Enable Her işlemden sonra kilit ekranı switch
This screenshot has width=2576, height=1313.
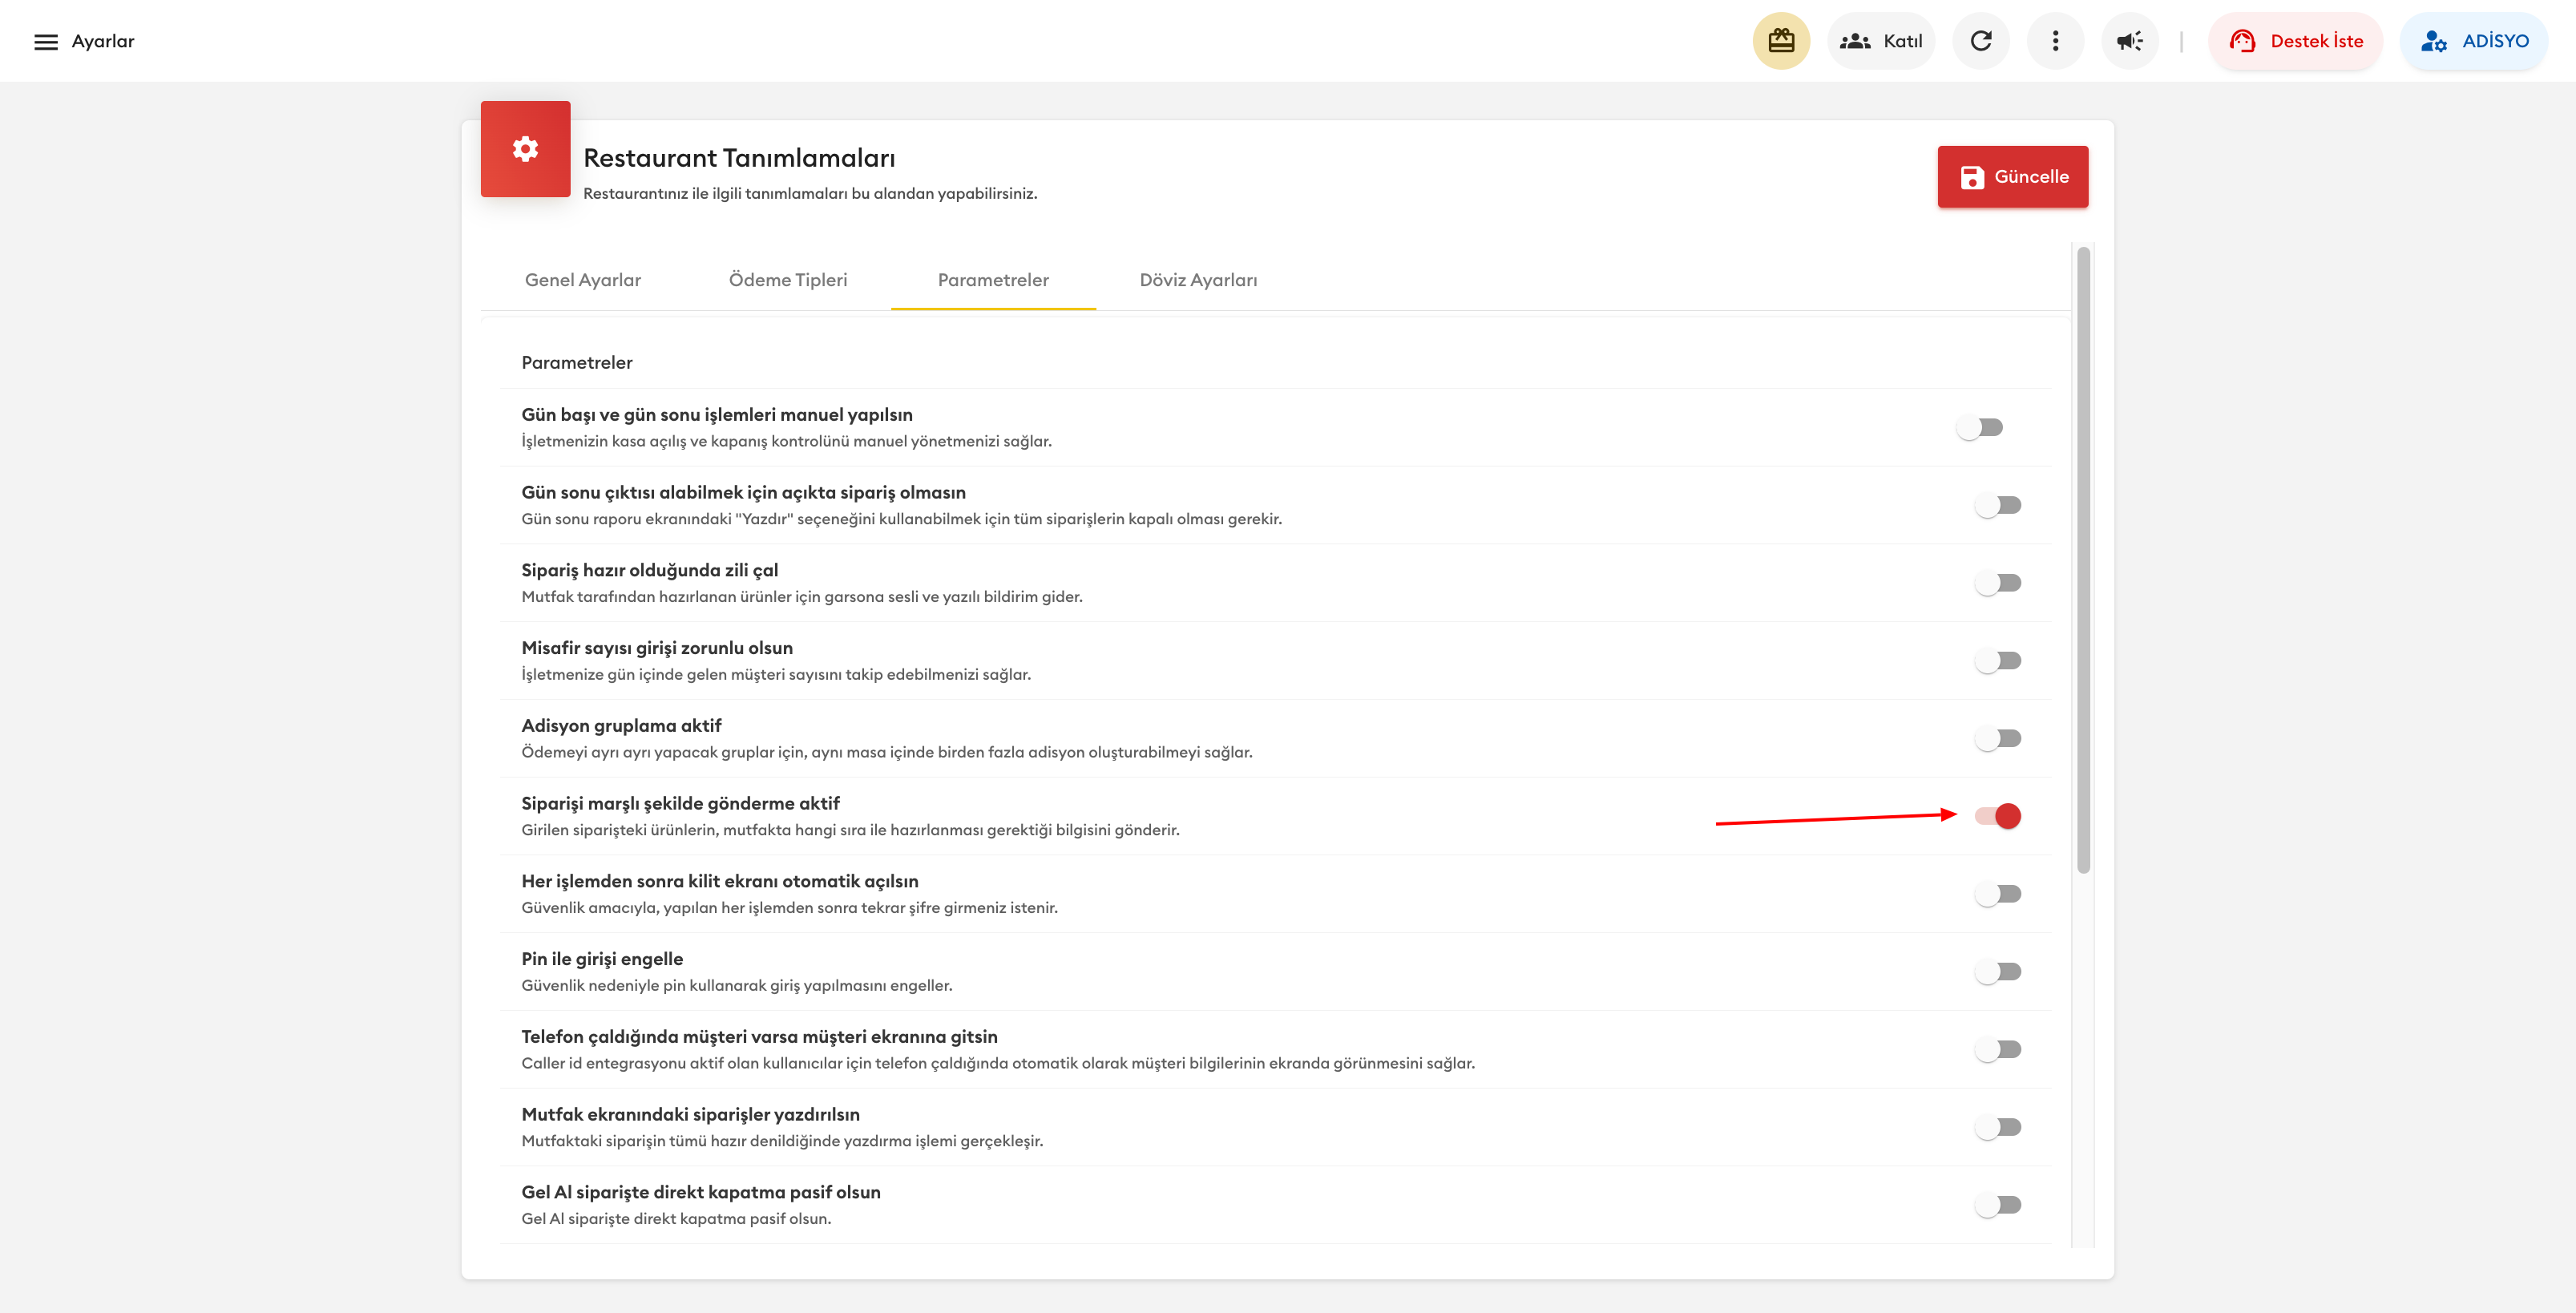pos(1998,894)
